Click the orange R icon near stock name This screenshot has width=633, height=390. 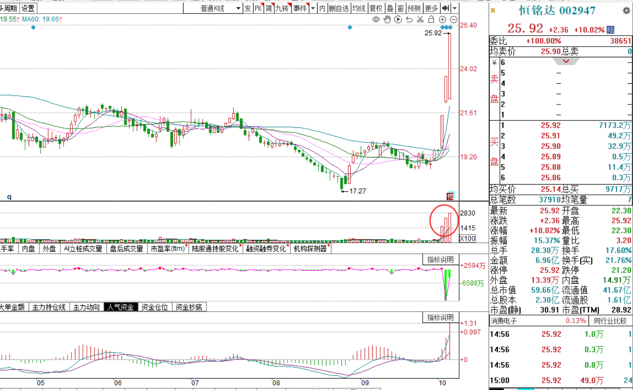493,11
